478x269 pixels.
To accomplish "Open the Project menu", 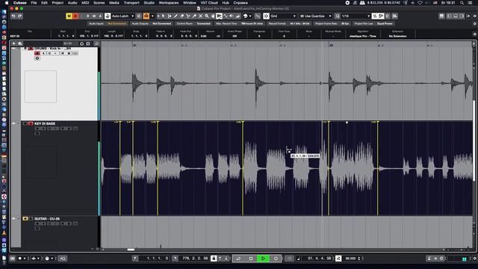I will pos(58,3).
